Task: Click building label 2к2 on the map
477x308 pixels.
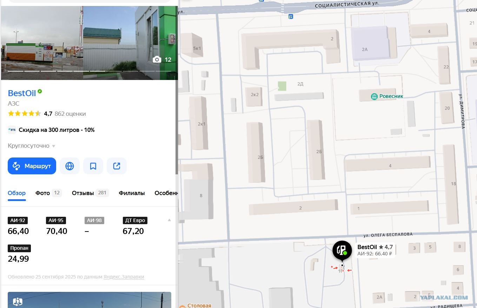Action: pyautogui.click(x=255, y=95)
